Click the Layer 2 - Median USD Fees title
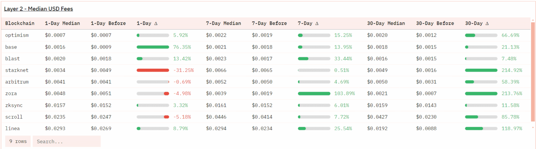536x149 pixels. 38,9
